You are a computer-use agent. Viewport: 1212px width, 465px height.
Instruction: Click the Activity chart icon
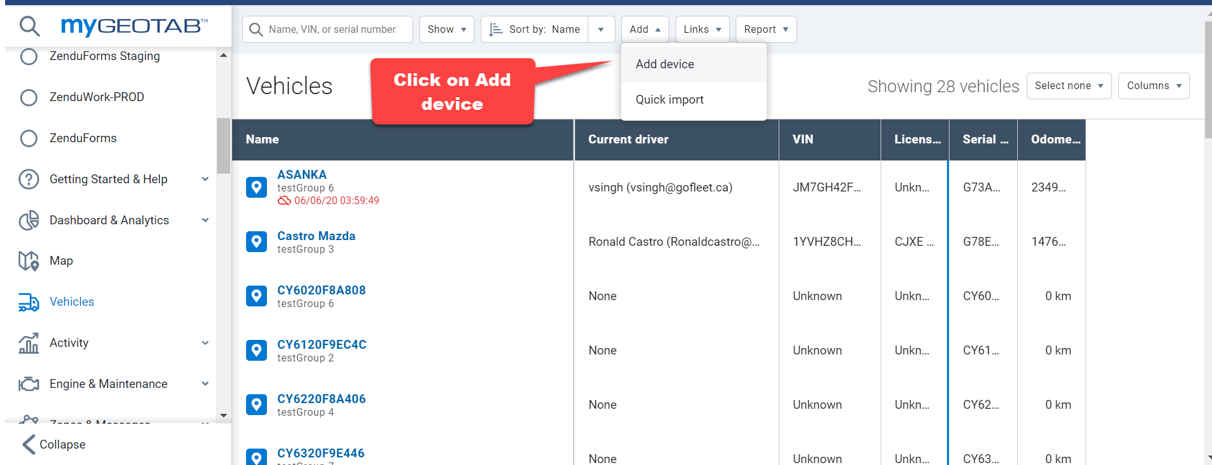[x=28, y=343]
